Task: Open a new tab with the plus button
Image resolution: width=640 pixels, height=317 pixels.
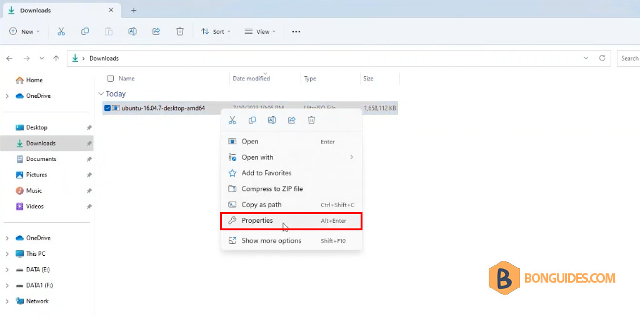Action: click(134, 11)
